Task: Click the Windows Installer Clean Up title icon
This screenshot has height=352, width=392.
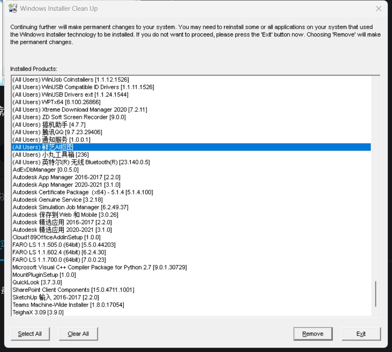Action: point(13,8)
